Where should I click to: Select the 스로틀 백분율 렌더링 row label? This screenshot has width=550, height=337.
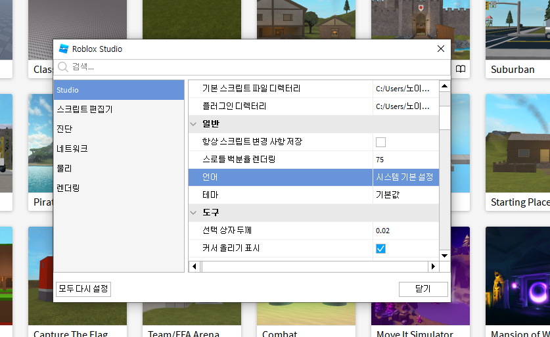(239, 160)
